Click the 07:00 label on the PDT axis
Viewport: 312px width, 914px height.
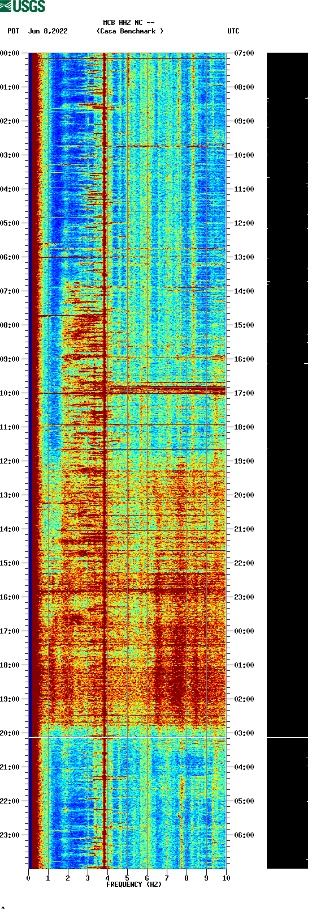[x=10, y=291]
